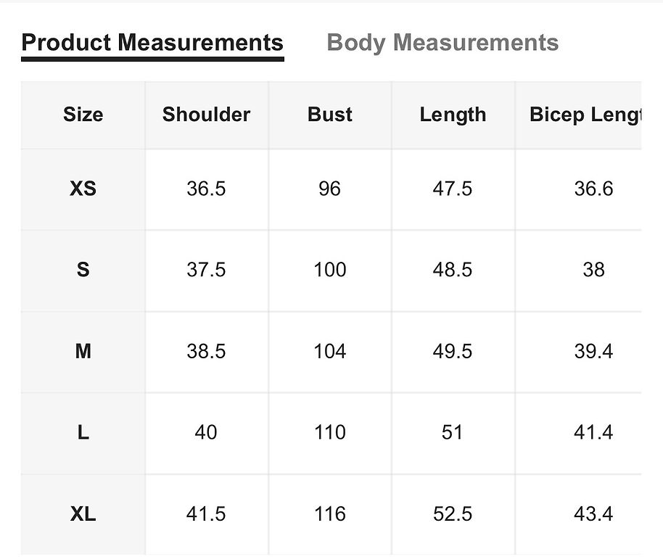Click the Bust column header

pos(330,115)
